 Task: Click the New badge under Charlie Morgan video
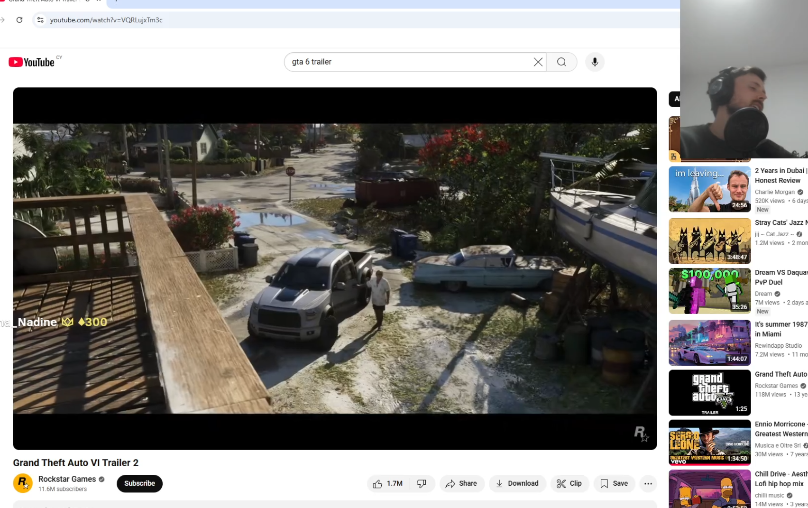762,210
